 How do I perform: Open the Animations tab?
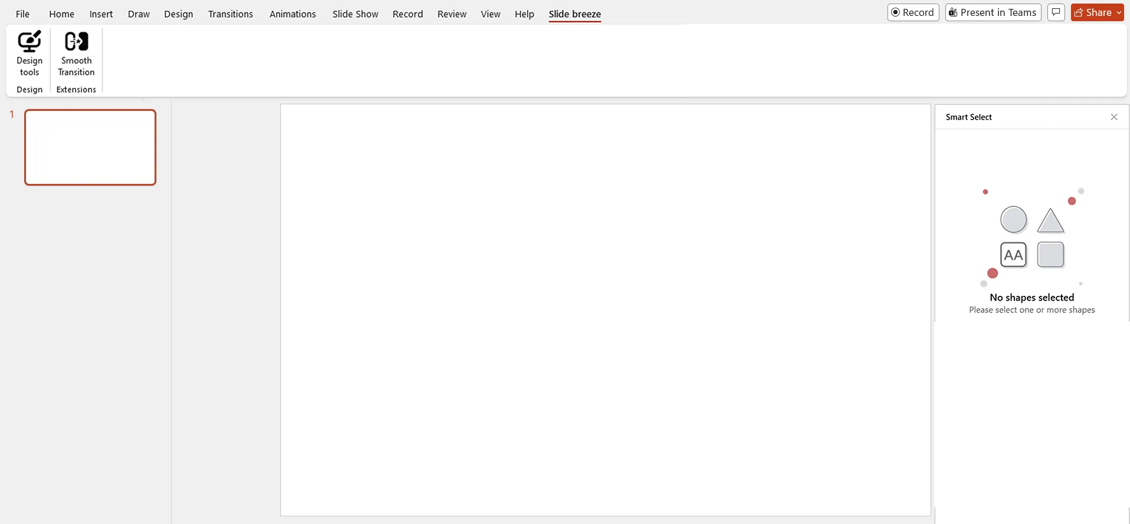tap(293, 14)
